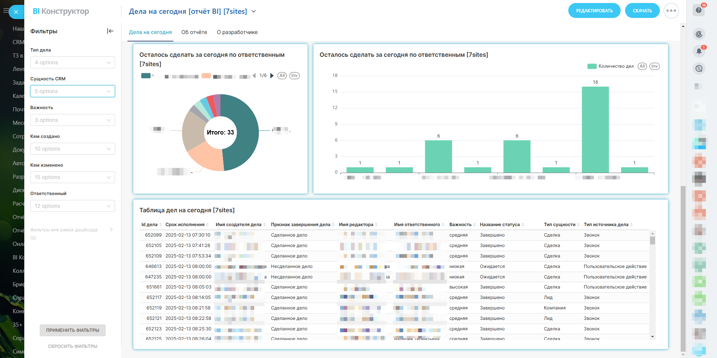Open notifications bell icon
Viewport: 717px width, 358px height.
(699, 51)
